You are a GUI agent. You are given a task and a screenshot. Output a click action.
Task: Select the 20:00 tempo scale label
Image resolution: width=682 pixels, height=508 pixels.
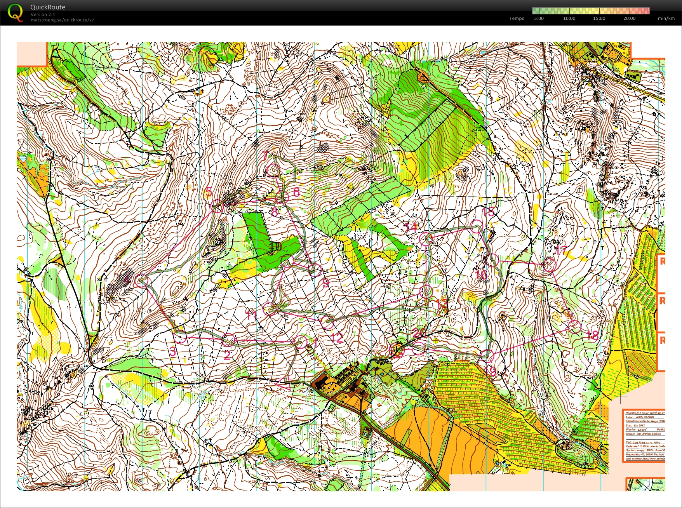coord(629,18)
